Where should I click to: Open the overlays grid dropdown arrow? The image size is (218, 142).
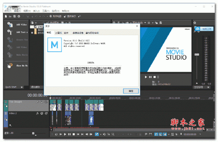(153, 23)
